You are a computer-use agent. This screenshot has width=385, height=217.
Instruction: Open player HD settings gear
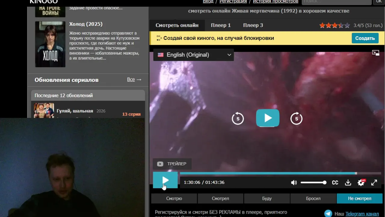click(361, 183)
